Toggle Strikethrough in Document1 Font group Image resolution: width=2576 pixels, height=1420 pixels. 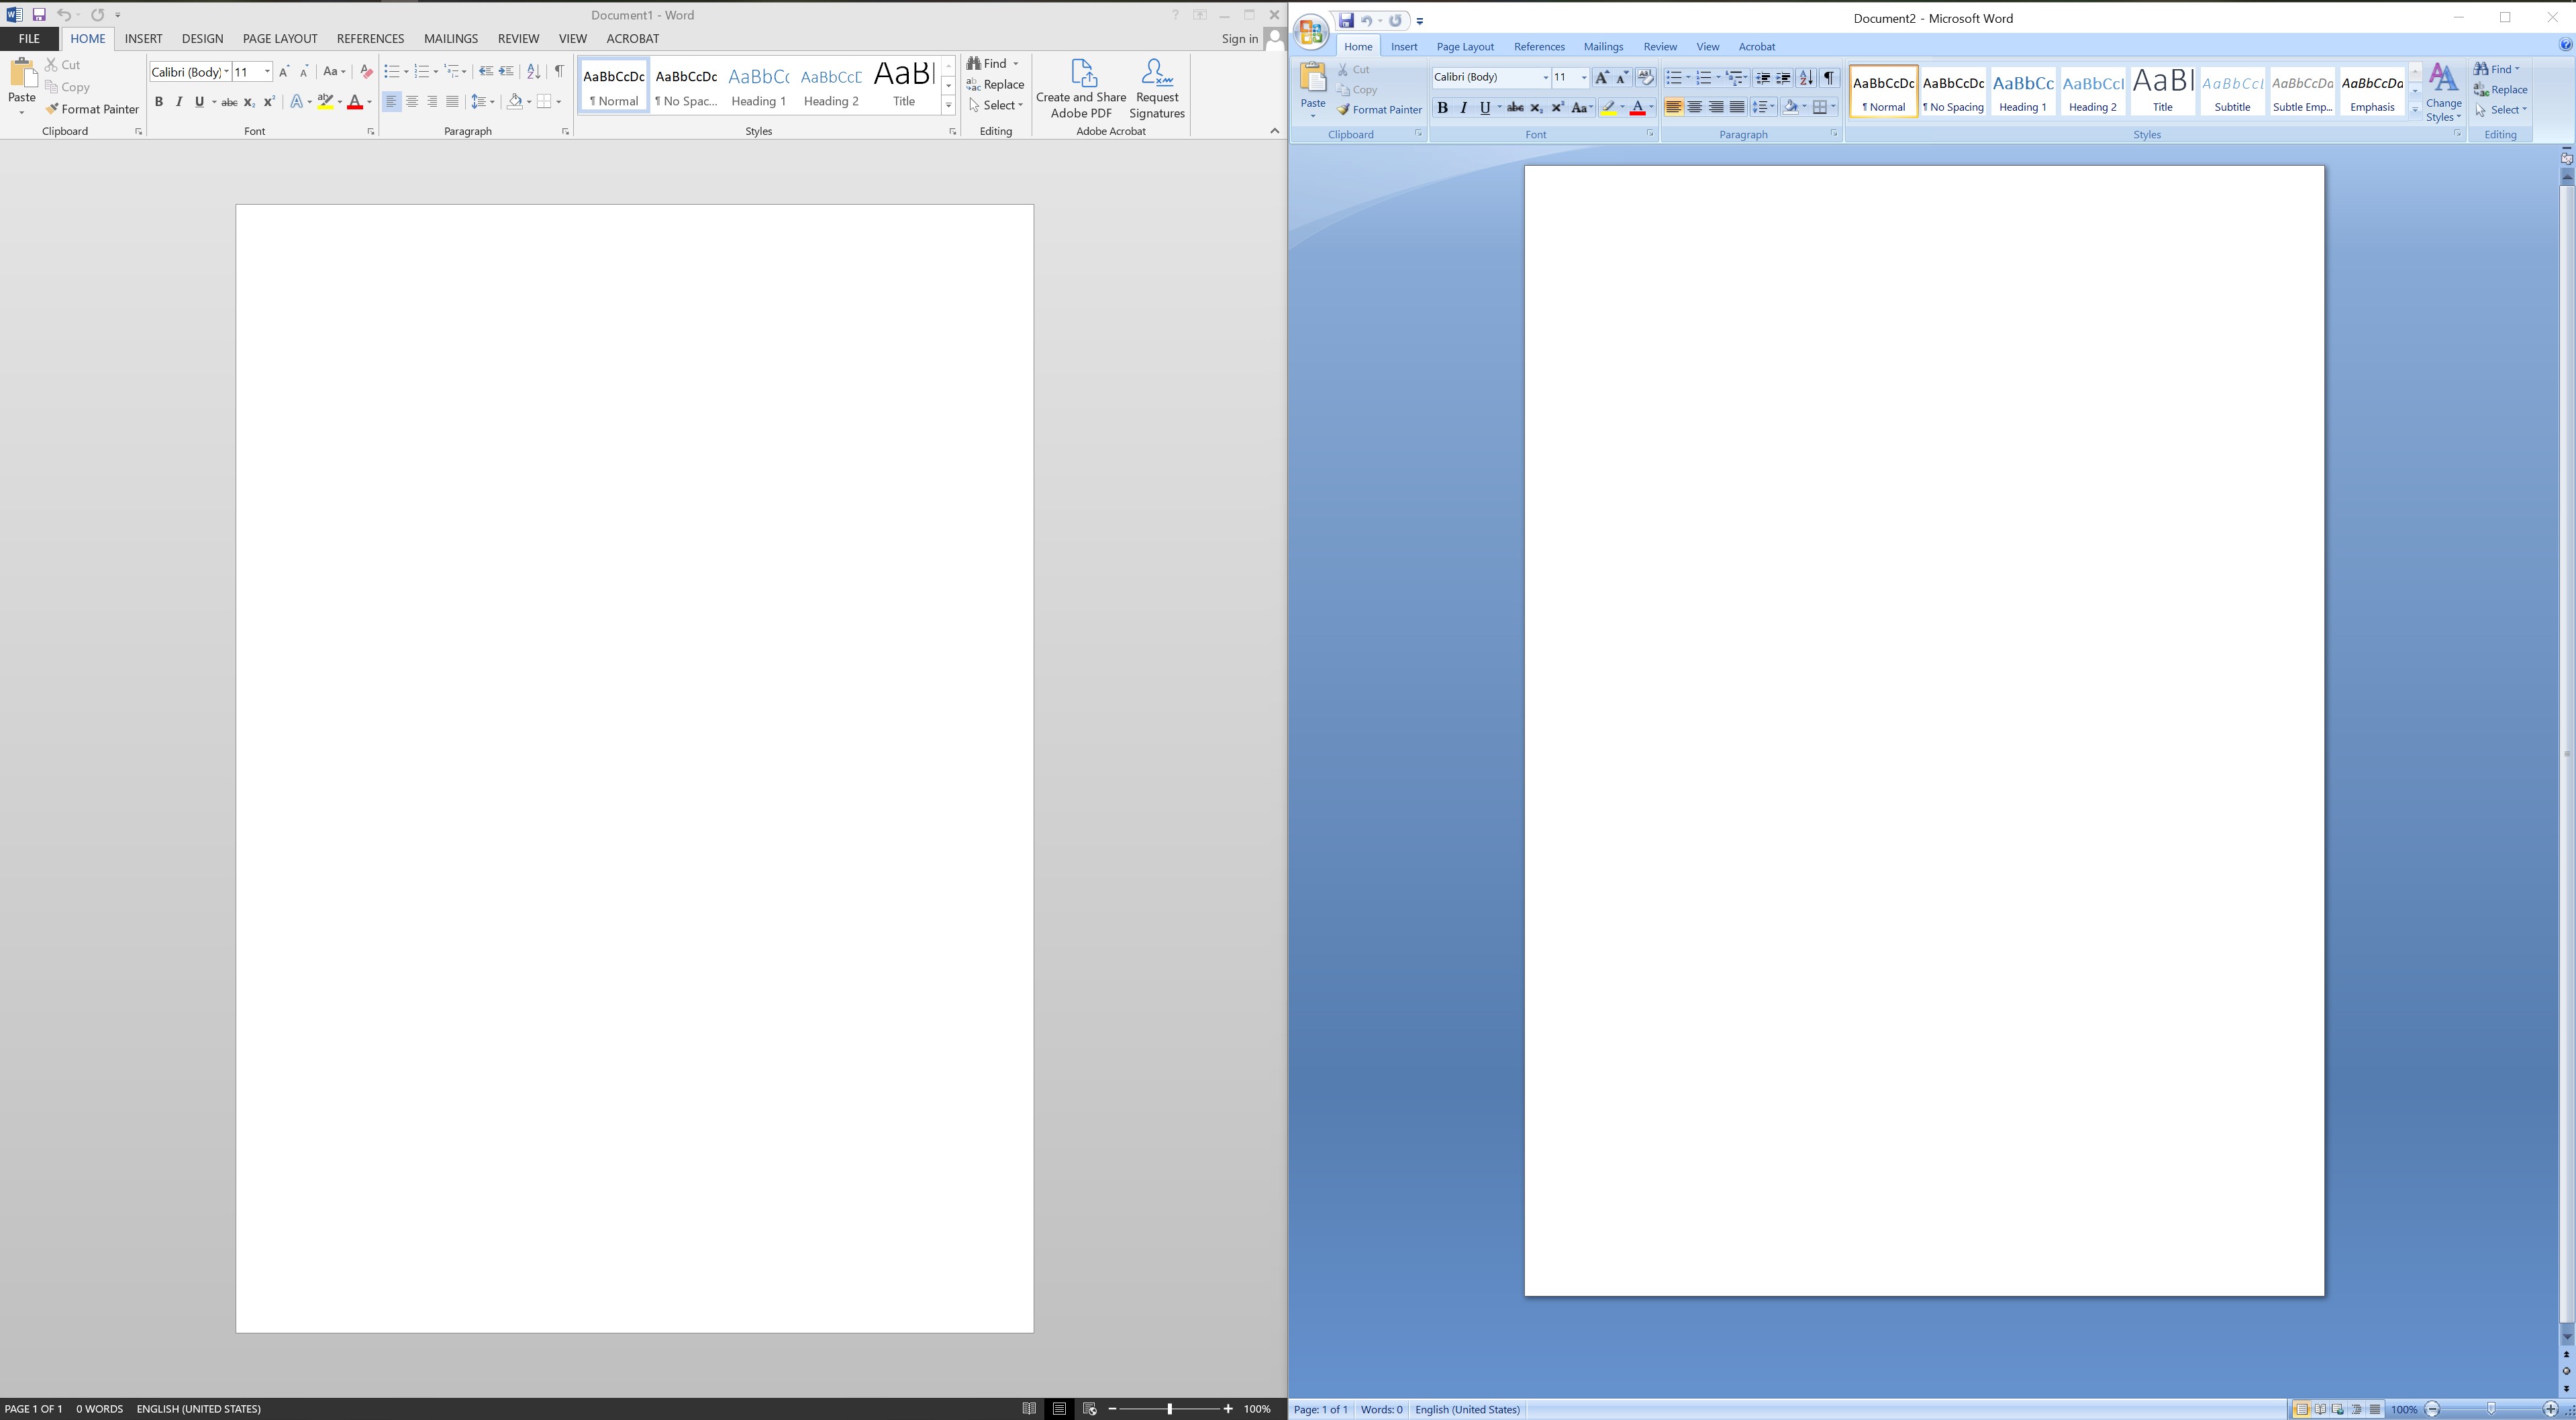229,102
